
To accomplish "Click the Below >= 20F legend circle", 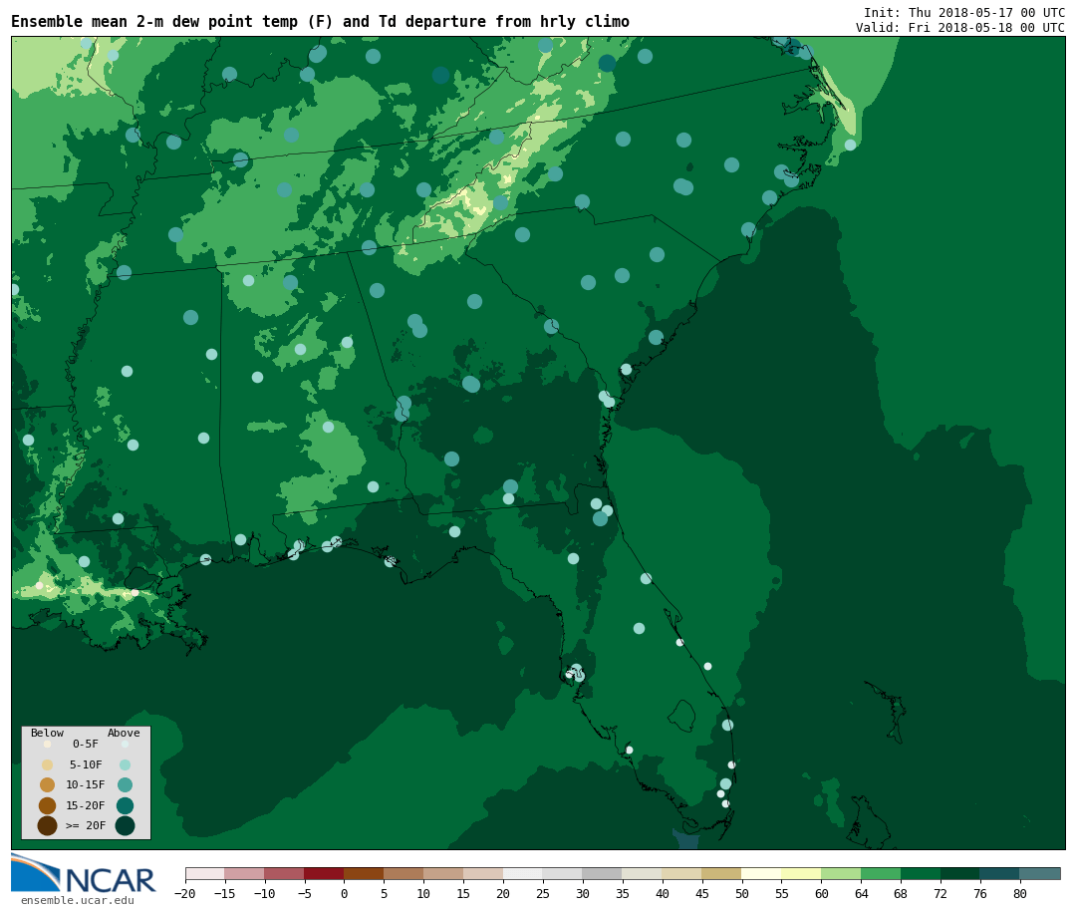I will tap(48, 825).
